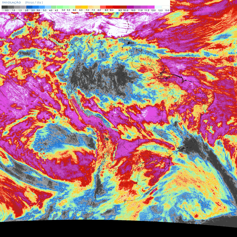Screen dimensions: 237x237
Task: Select the pale cyan swatch above 12.5
Action: coord(158,7)
